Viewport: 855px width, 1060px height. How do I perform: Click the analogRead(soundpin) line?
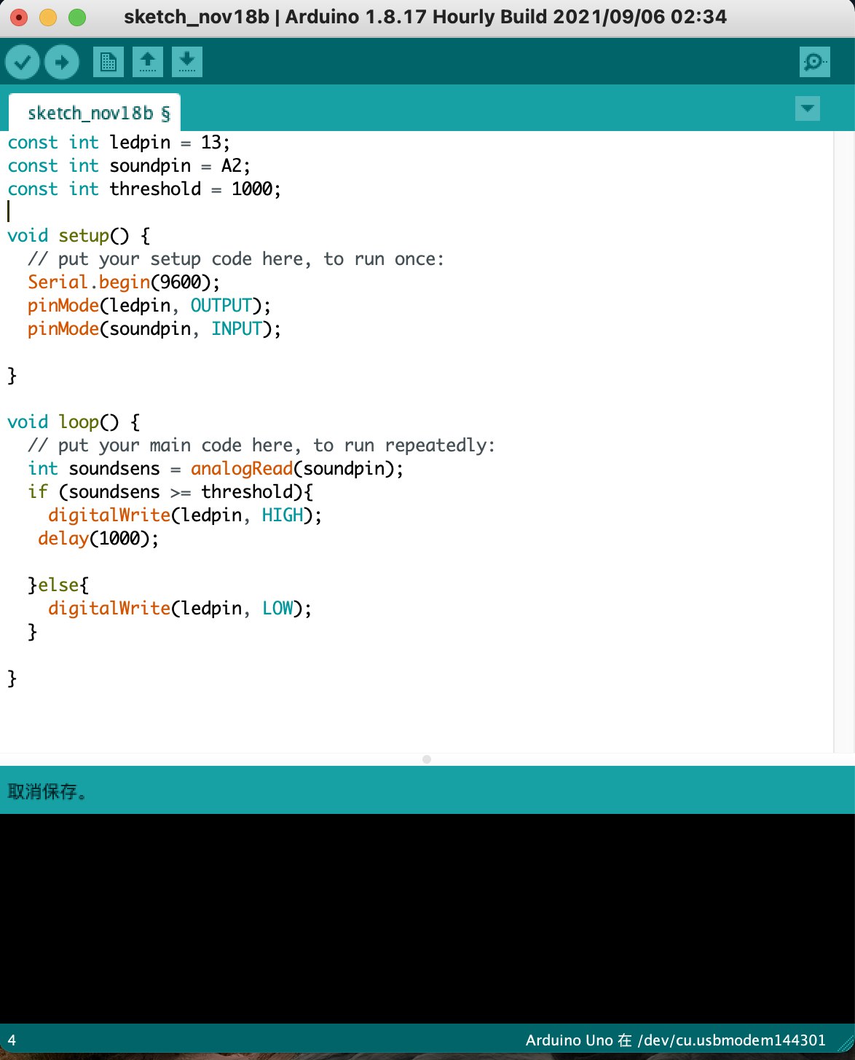(x=216, y=469)
